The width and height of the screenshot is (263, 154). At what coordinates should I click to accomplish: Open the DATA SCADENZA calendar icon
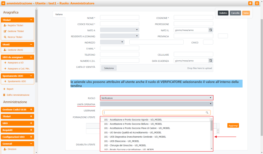210,61
